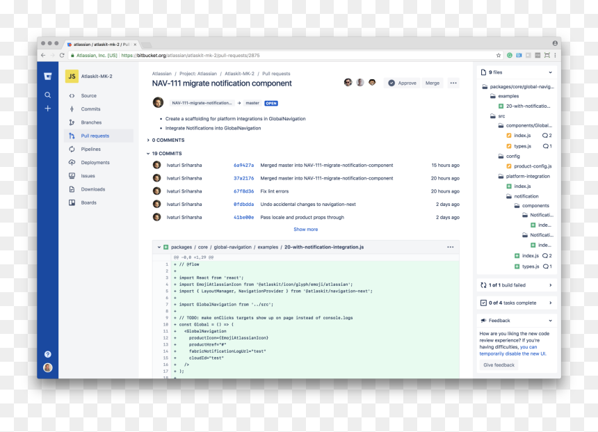The image size is (598, 432).
Task: Select packages/core/global-navig... folder in file tree
Action: click(518, 87)
